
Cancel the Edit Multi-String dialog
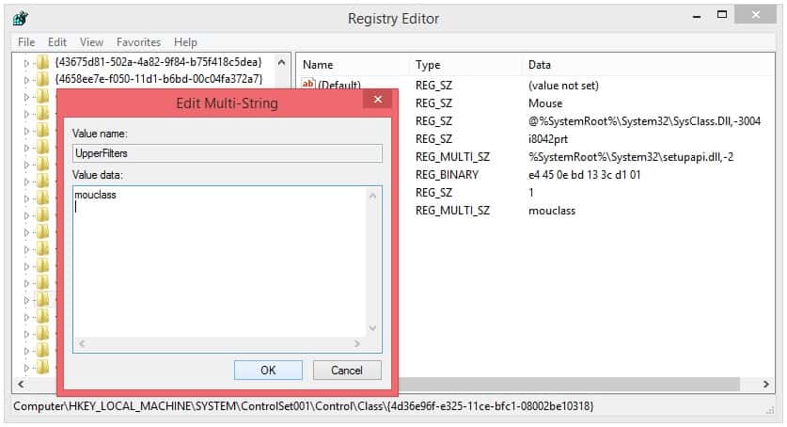[x=346, y=370]
